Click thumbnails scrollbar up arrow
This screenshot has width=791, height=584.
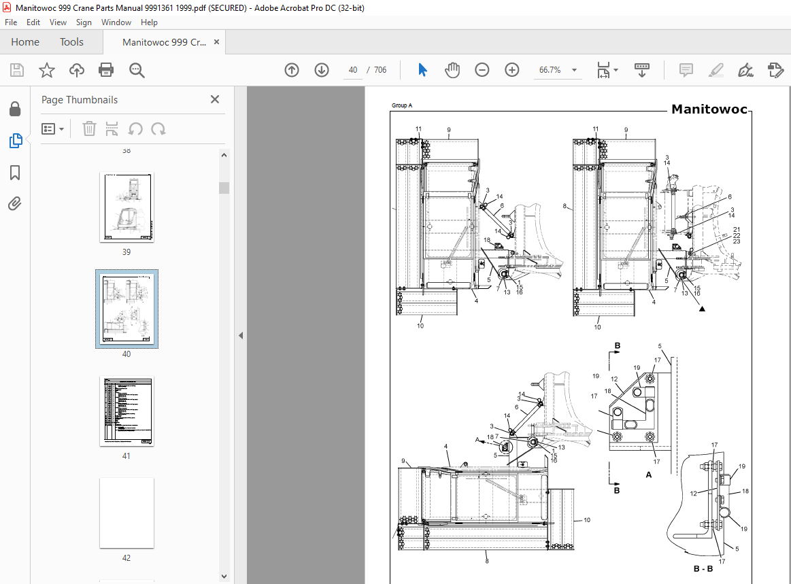pyautogui.click(x=224, y=155)
